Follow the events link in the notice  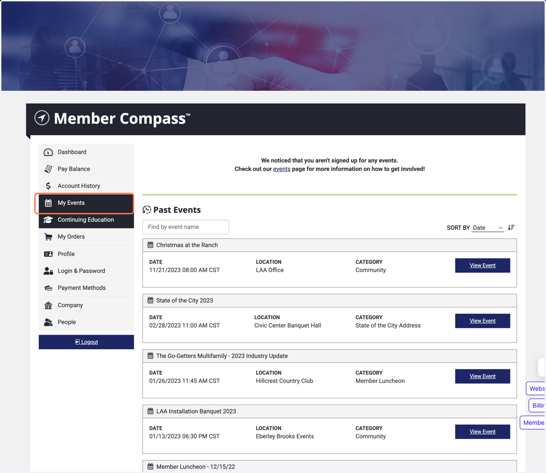pyautogui.click(x=282, y=169)
